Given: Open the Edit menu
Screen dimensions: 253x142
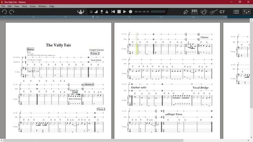Looking at the screenshot, I should (x=9, y=6).
